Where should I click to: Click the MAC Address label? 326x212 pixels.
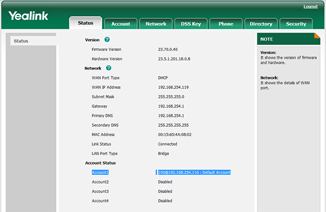click(103, 134)
